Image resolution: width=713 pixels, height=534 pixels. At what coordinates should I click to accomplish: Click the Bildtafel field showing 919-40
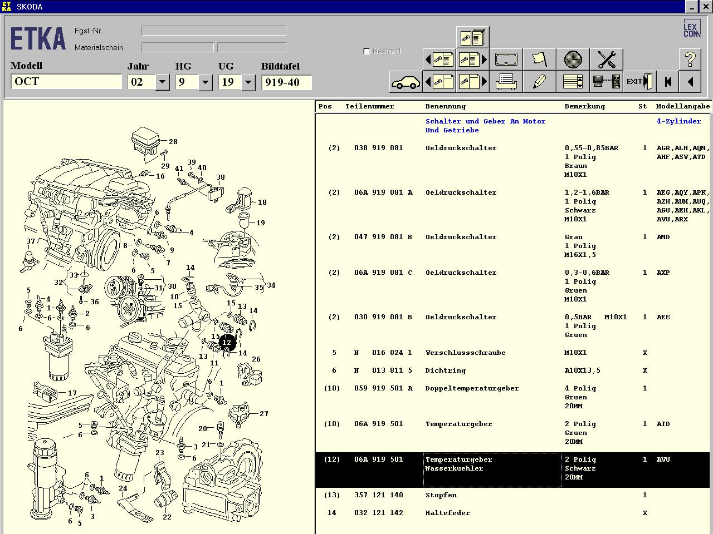[x=286, y=82]
